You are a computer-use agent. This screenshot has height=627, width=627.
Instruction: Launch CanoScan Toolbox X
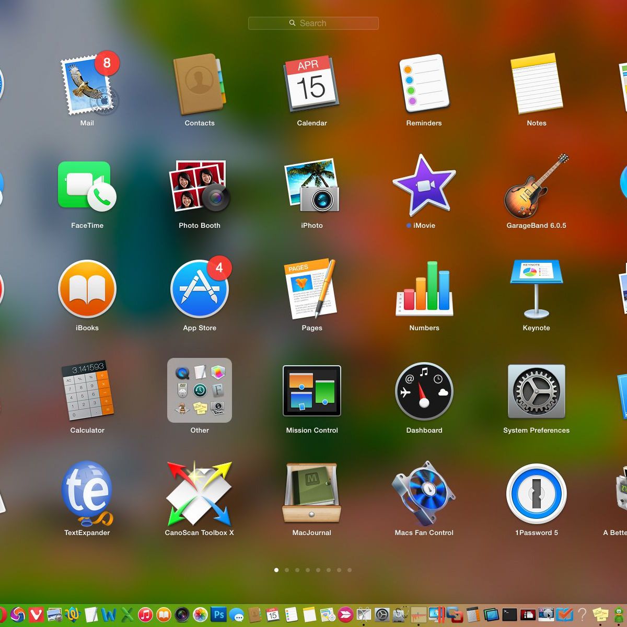click(199, 493)
